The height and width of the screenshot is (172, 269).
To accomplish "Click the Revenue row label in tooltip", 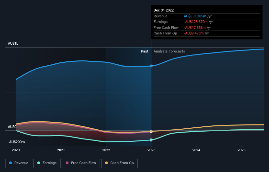I will 161,16.
